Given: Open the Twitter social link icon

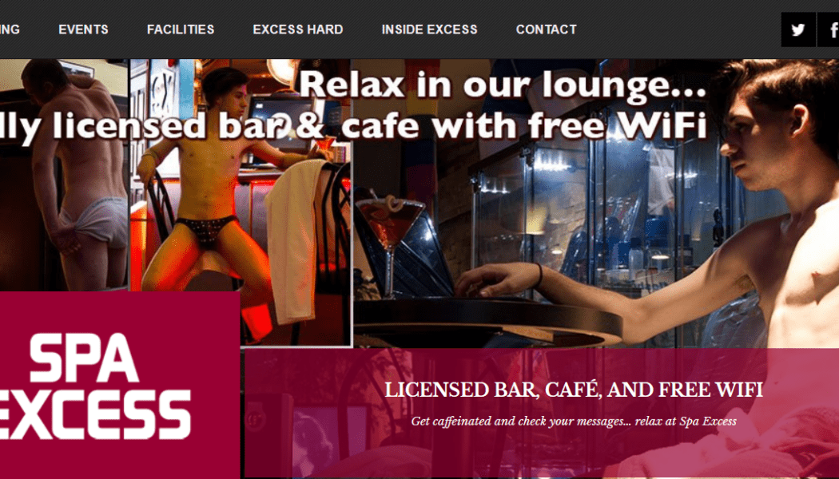Looking at the screenshot, I should click(797, 30).
